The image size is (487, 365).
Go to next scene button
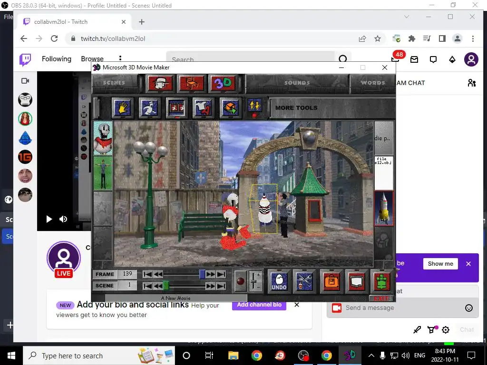(x=210, y=286)
